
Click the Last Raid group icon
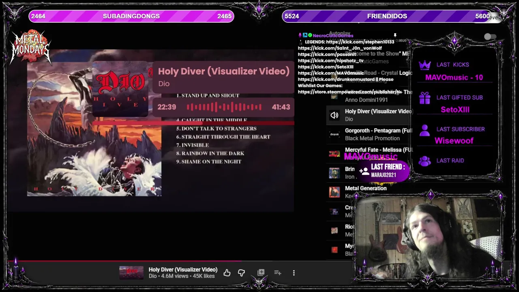click(x=425, y=161)
